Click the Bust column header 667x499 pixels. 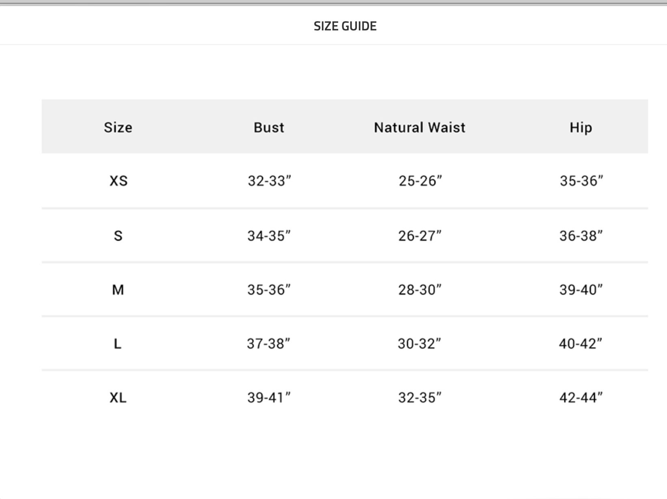point(269,128)
